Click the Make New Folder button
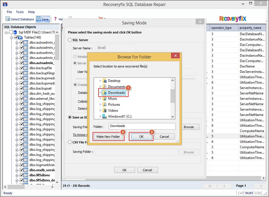 pos(108,137)
